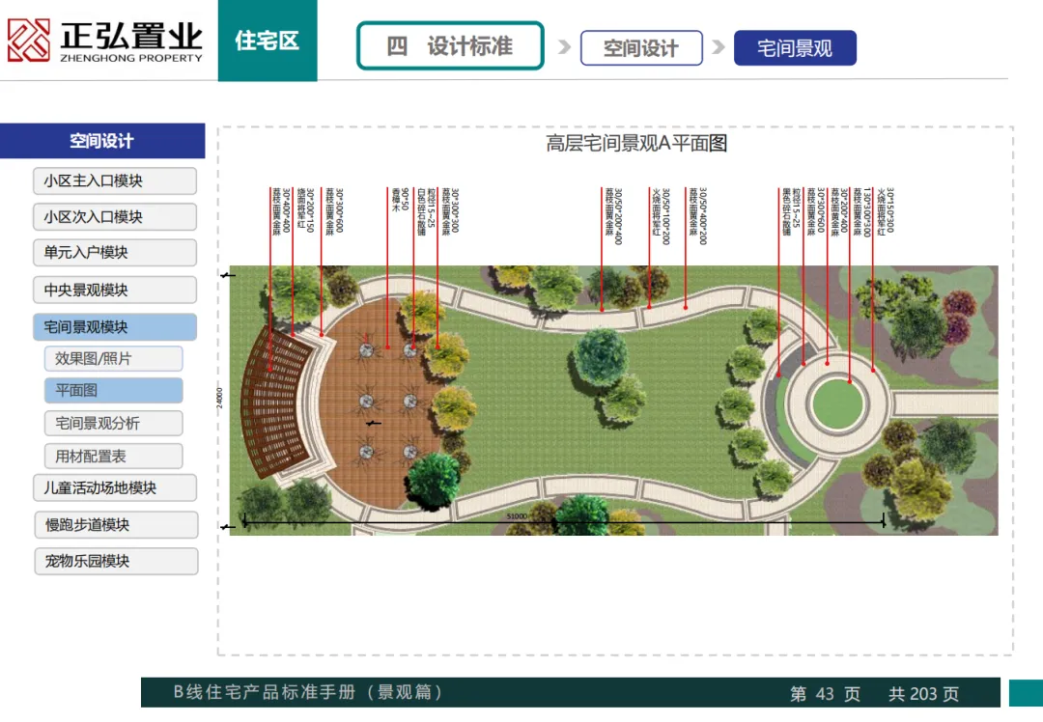The width and height of the screenshot is (1043, 722).
Task: Open 中央景观模块 in the sidebar
Action: point(115,290)
